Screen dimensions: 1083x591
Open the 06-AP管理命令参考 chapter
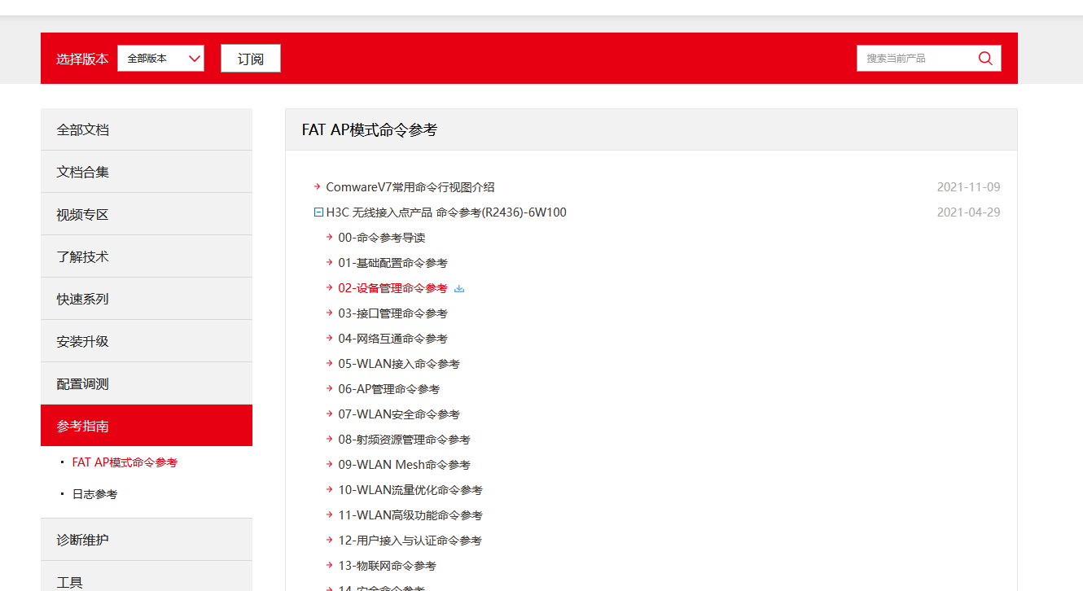[389, 389]
